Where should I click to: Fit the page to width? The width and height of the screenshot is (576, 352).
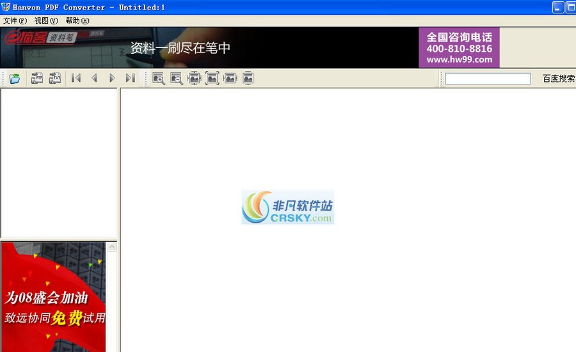coord(230,78)
